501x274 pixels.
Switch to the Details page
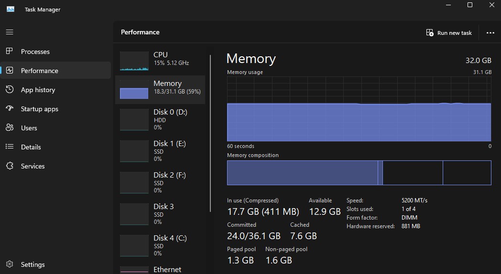[x=55, y=147]
